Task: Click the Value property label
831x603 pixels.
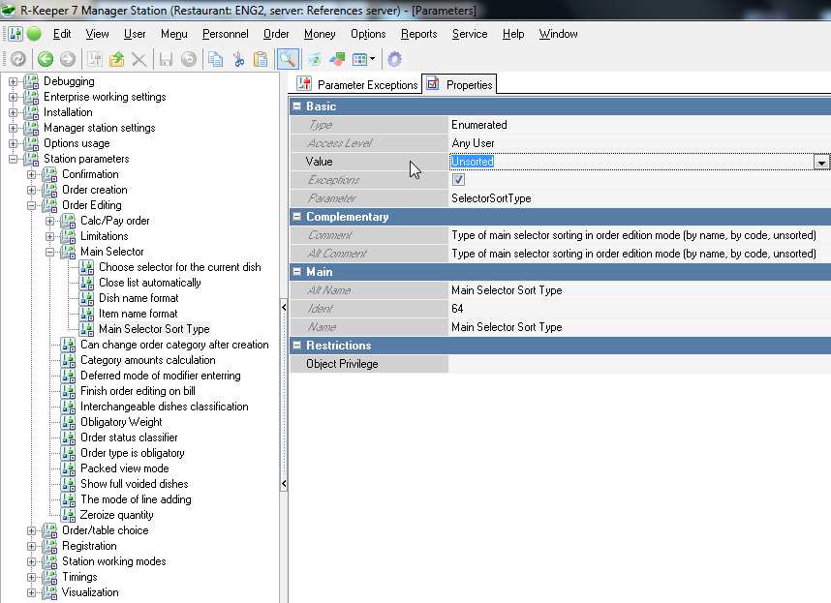Action: pos(319,162)
